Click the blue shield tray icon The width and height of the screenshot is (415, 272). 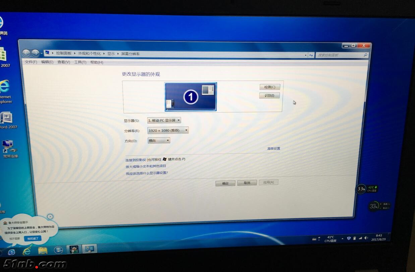(x=349, y=238)
